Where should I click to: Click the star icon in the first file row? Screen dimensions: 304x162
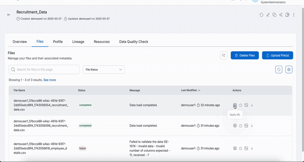coord(241,105)
